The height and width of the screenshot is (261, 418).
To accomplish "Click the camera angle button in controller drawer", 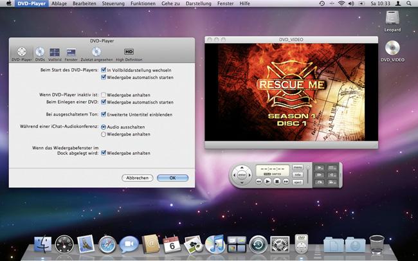I will [332, 183].
